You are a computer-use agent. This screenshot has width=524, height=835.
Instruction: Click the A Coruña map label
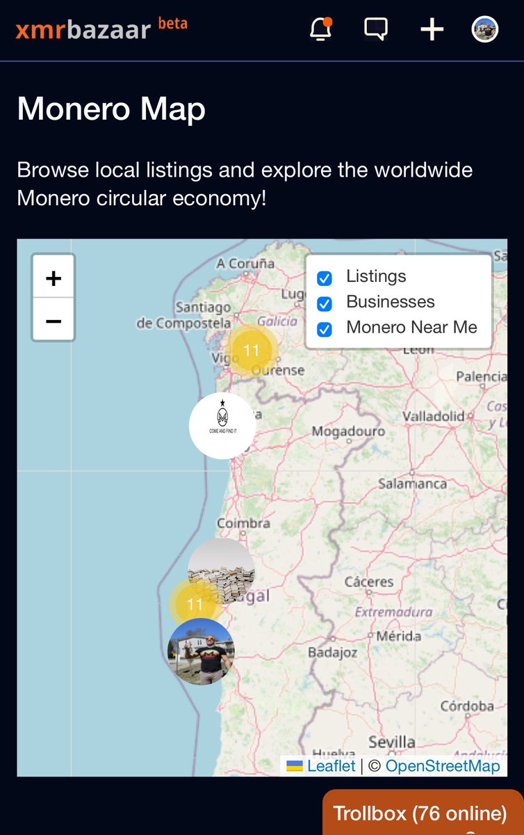click(x=245, y=264)
